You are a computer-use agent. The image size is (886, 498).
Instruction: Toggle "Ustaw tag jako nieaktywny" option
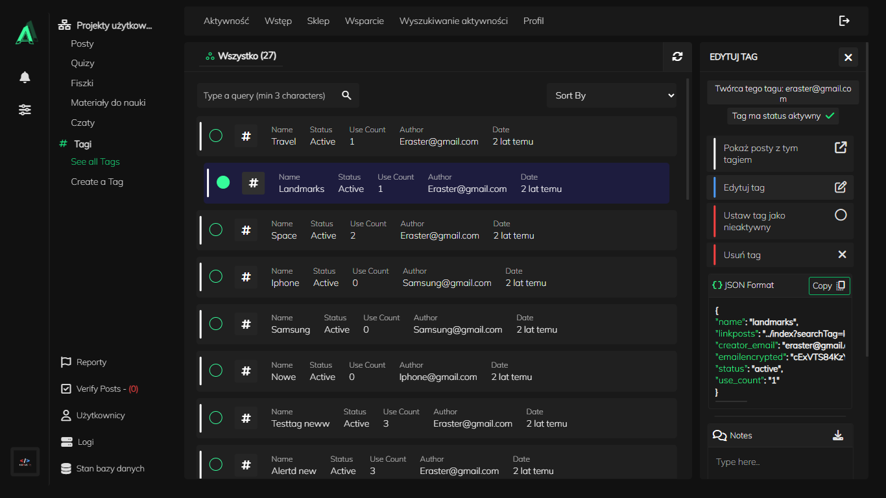tap(840, 215)
